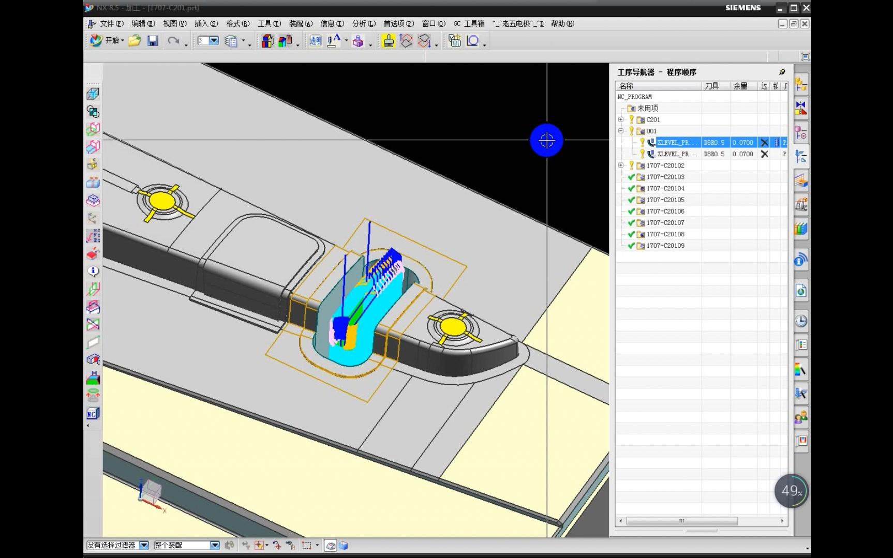This screenshot has width=893, height=558.
Task: Open the 整个装配 selection scope dropdown
Action: [x=215, y=545]
